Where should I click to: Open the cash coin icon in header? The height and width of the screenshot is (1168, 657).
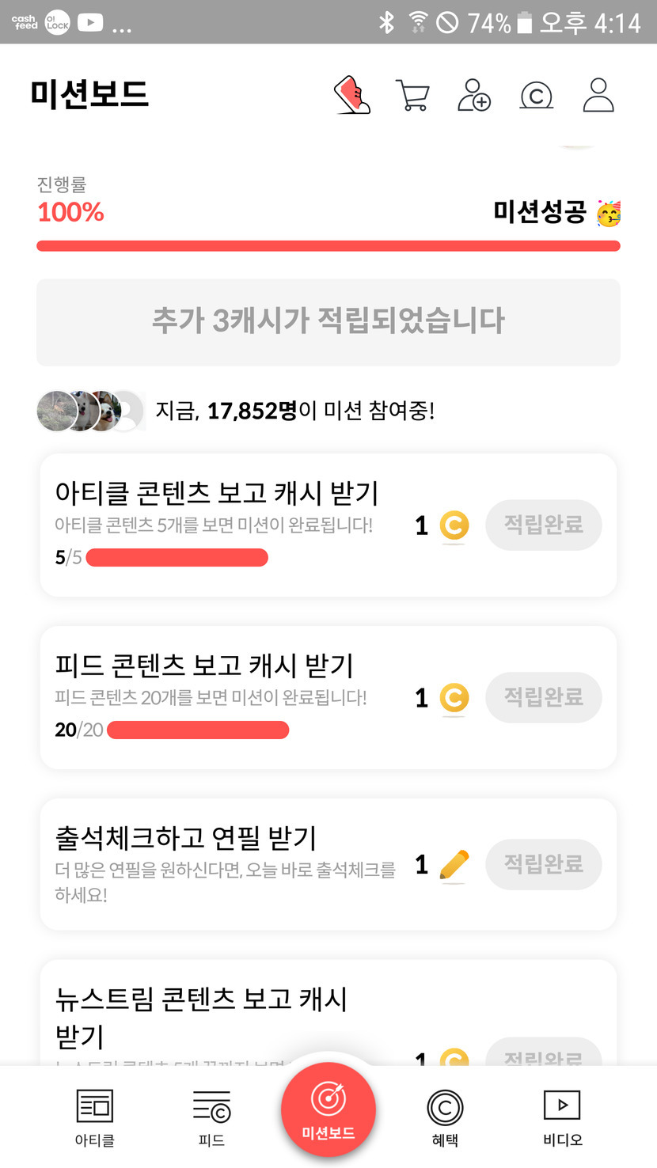(x=536, y=96)
